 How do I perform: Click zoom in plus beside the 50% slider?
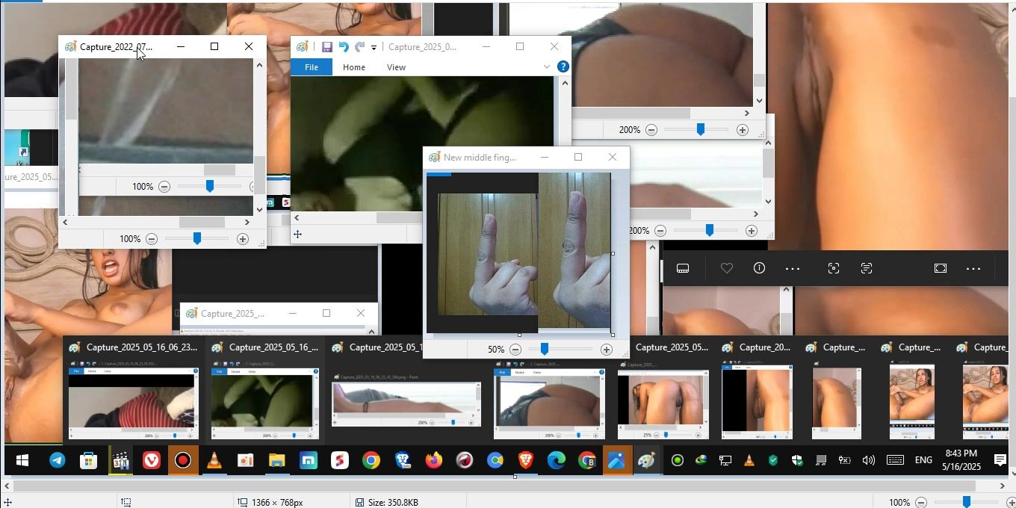(x=606, y=350)
